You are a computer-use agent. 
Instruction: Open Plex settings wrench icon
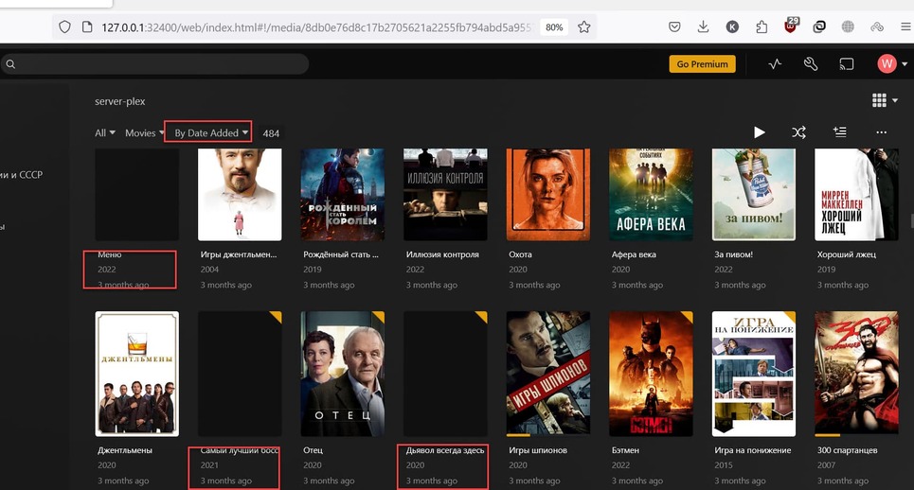click(810, 64)
